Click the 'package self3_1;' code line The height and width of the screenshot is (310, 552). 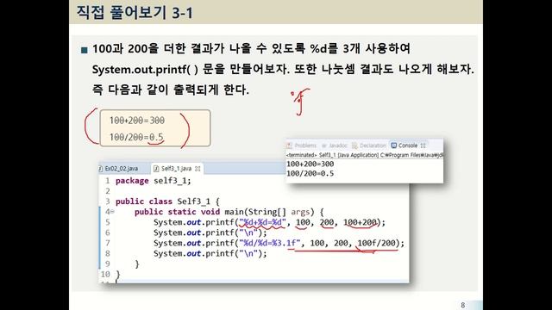click(x=154, y=181)
